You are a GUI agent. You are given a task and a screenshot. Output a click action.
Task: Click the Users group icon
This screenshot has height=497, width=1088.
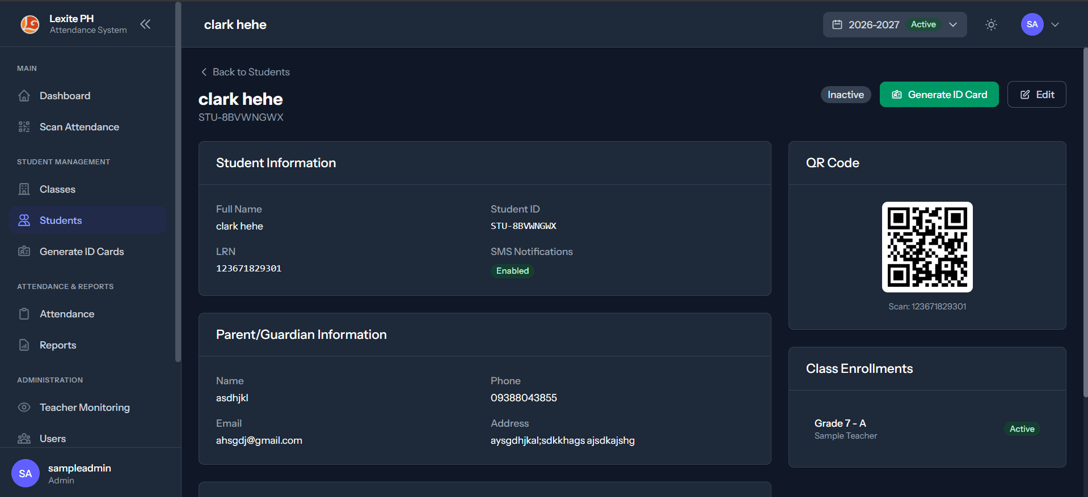[x=24, y=439]
